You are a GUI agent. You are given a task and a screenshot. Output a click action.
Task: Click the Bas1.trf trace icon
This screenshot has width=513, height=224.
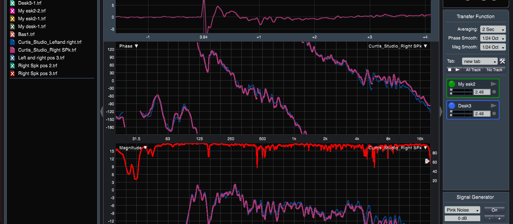12,34
